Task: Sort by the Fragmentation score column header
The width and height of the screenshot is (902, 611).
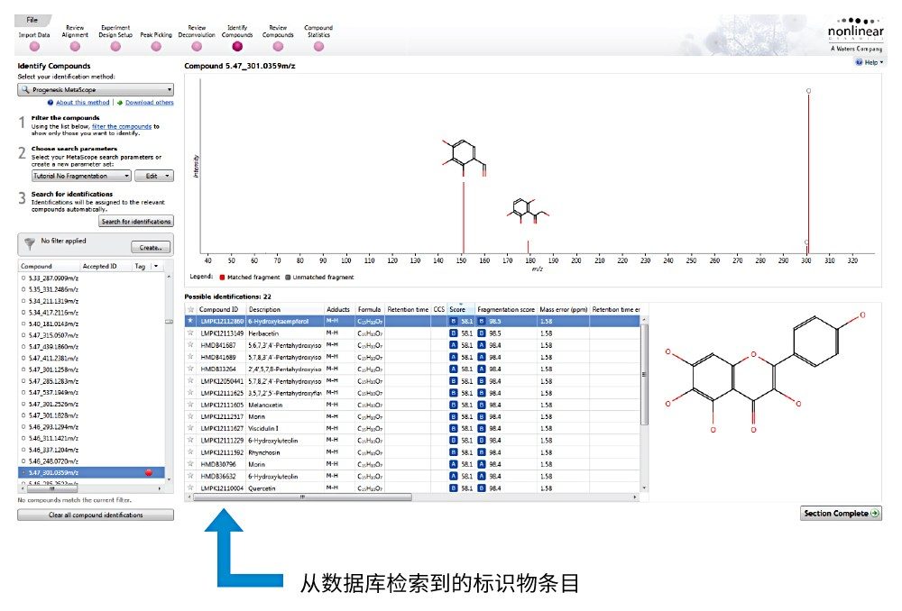Action: (505, 309)
